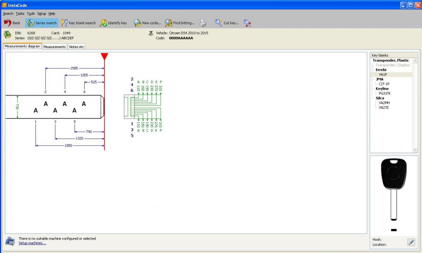Switch to the Measurements tab
The image size is (422, 253).
tap(55, 47)
